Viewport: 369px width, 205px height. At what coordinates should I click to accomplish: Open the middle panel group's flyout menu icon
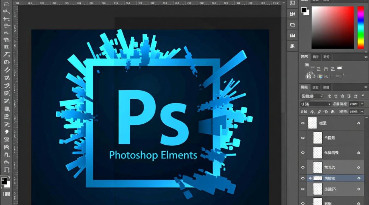[x=366, y=57]
